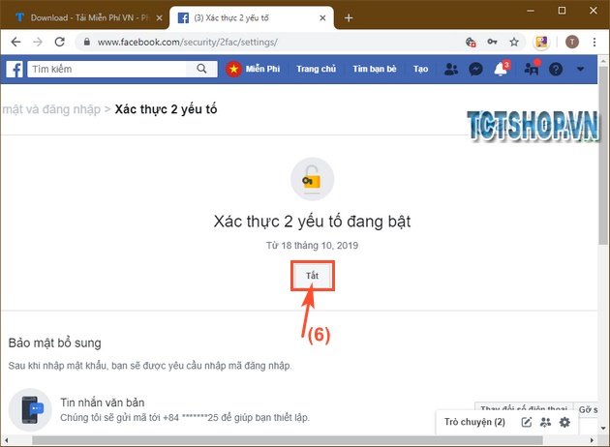Screen dimensions: 610x447
Task: Click the scroll left arrow
Action: coord(6,440)
